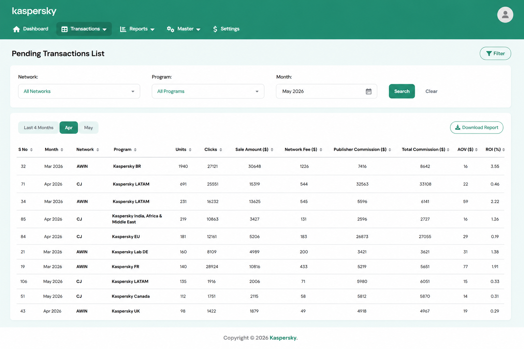Viewport: 524px width, 349px height.
Task: Click the Kaspersky BR program name
Action: (x=127, y=166)
